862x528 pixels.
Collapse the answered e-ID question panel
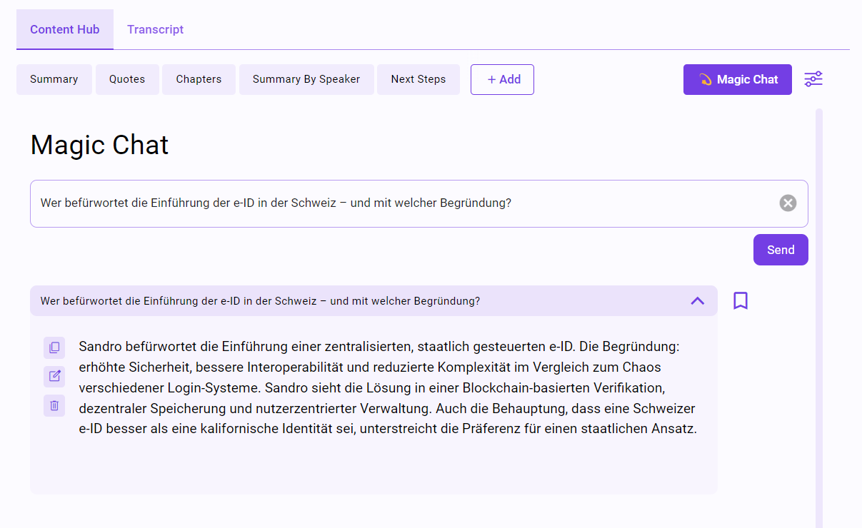(698, 300)
